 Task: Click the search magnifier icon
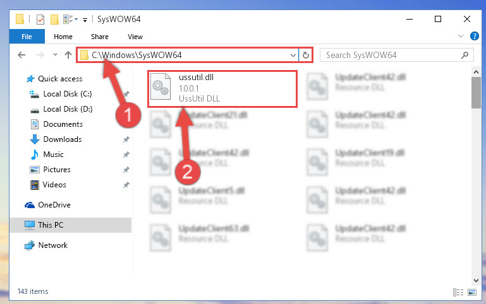click(465, 55)
